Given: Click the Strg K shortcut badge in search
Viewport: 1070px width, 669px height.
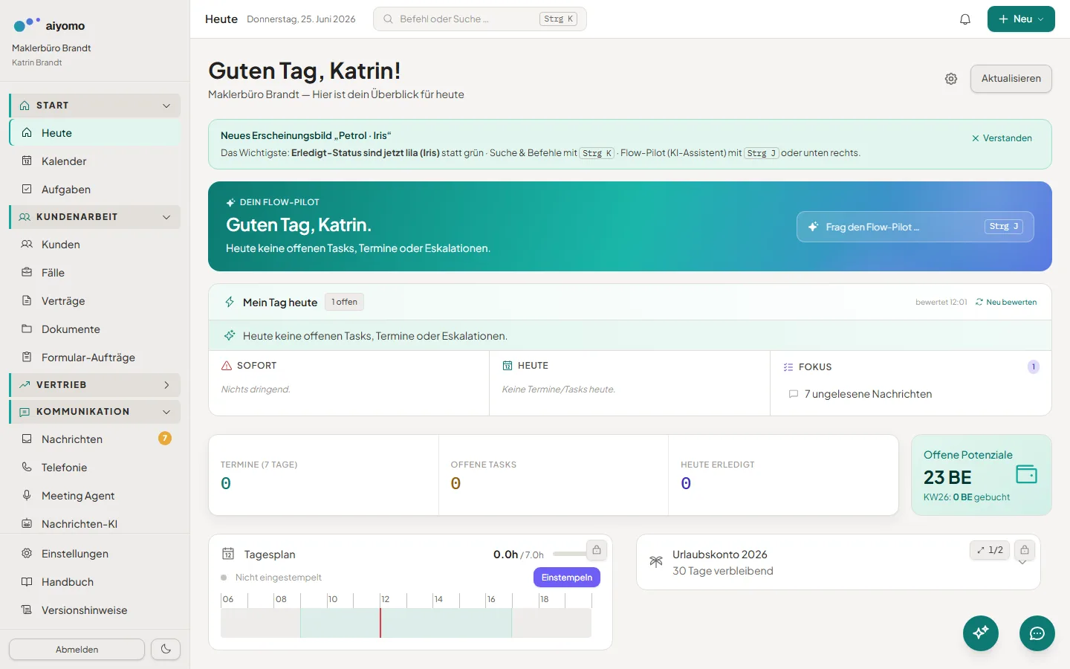Looking at the screenshot, I should [558, 19].
